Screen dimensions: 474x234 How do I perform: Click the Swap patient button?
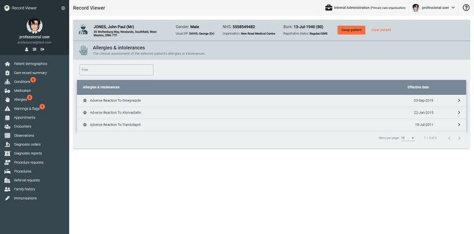pyautogui.click(x=351, y=30)
